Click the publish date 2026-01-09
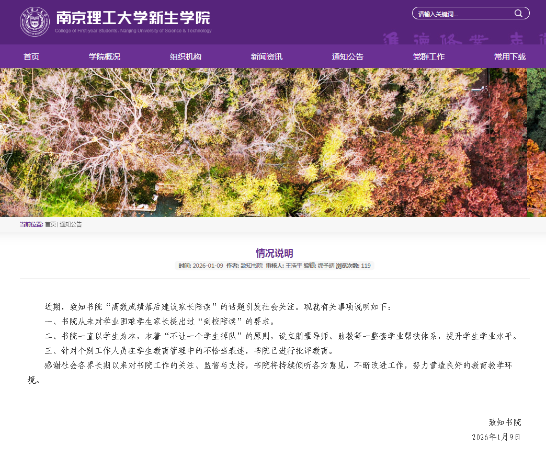 (208, 265)
